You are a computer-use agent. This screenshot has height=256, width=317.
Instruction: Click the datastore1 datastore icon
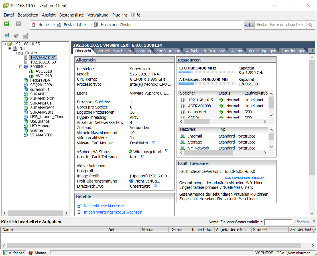pyautogui.click(x=183, y=112)
